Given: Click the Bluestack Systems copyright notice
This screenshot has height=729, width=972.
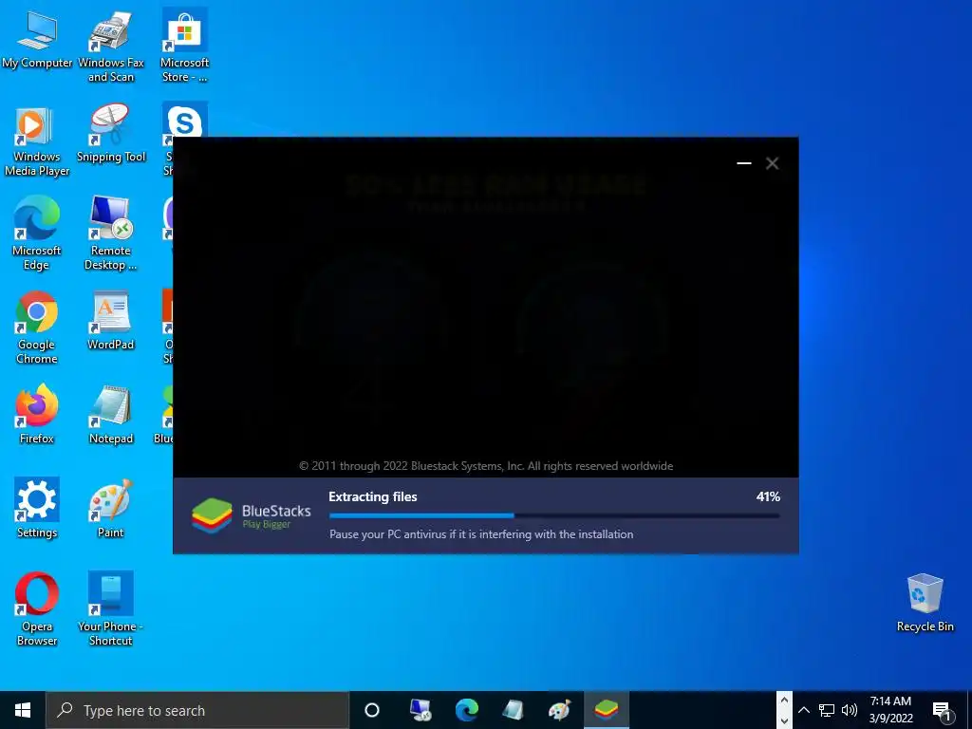Looking at the screenshot, I should point(486,465).
